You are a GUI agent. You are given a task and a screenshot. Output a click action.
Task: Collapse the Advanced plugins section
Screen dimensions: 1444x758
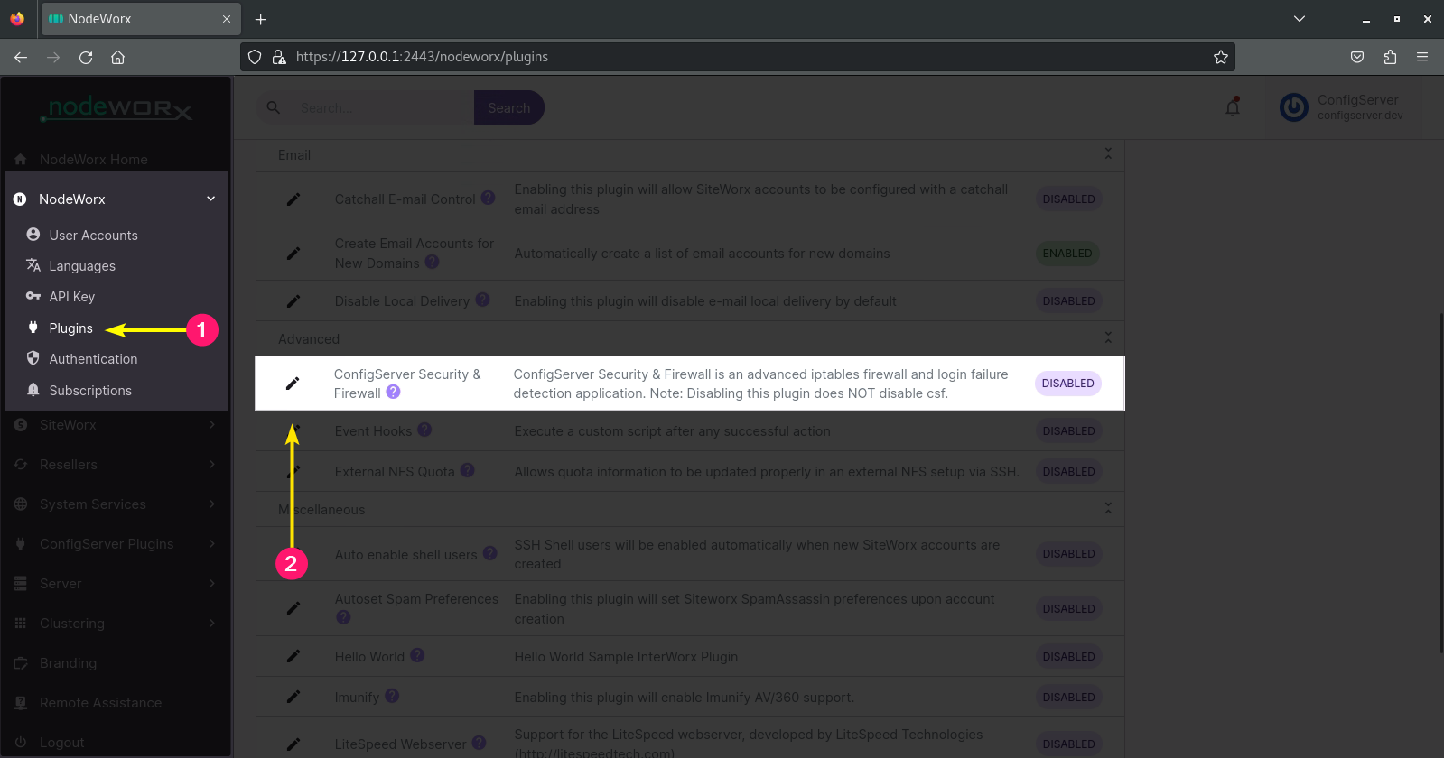tap(1108, 338)
